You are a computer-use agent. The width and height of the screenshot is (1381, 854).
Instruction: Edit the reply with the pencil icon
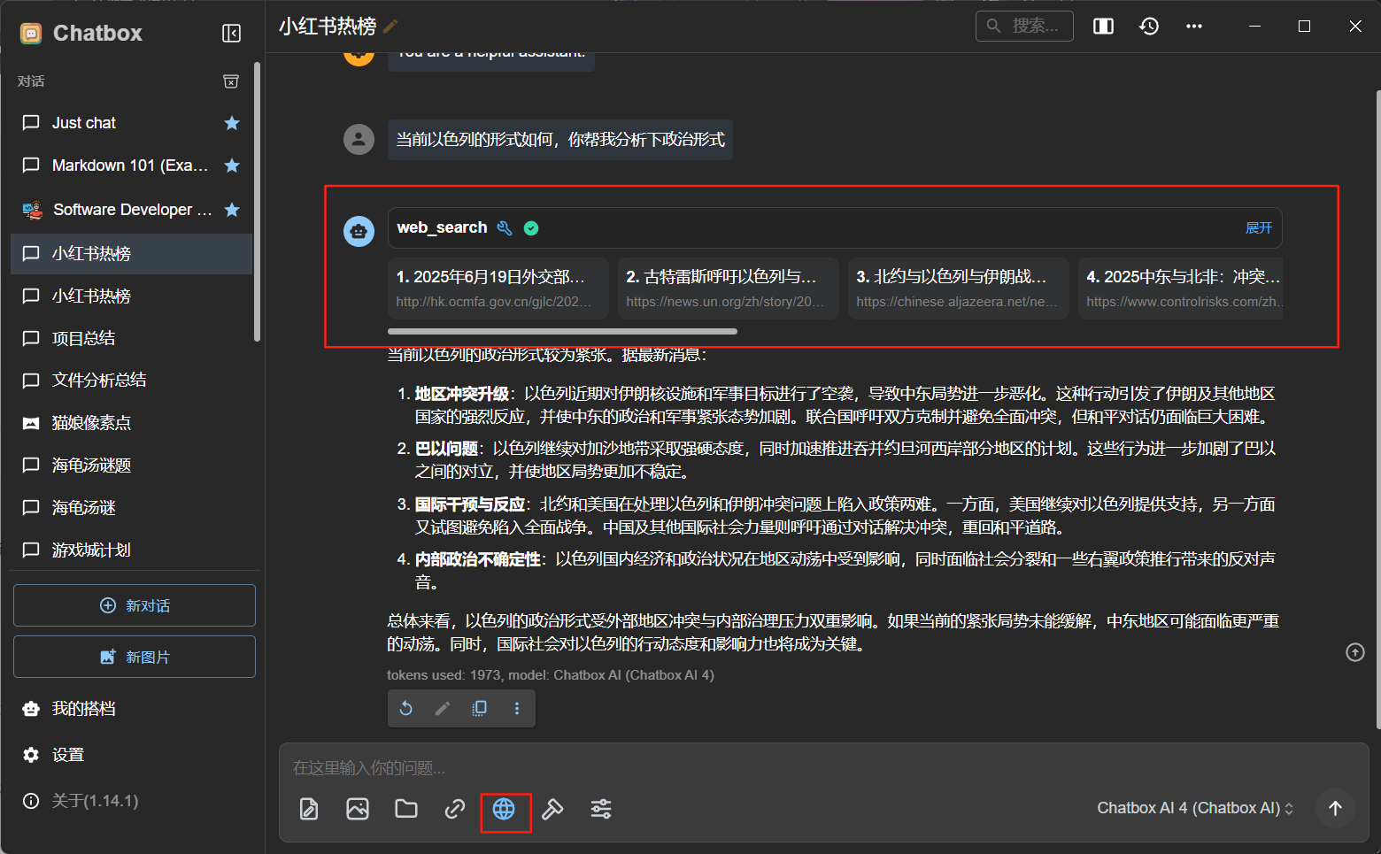click(x=443, y=708)
